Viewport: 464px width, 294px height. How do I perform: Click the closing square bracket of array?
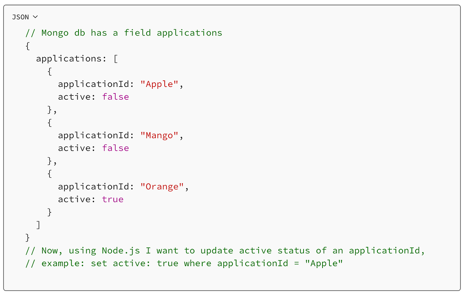[38, 225]
